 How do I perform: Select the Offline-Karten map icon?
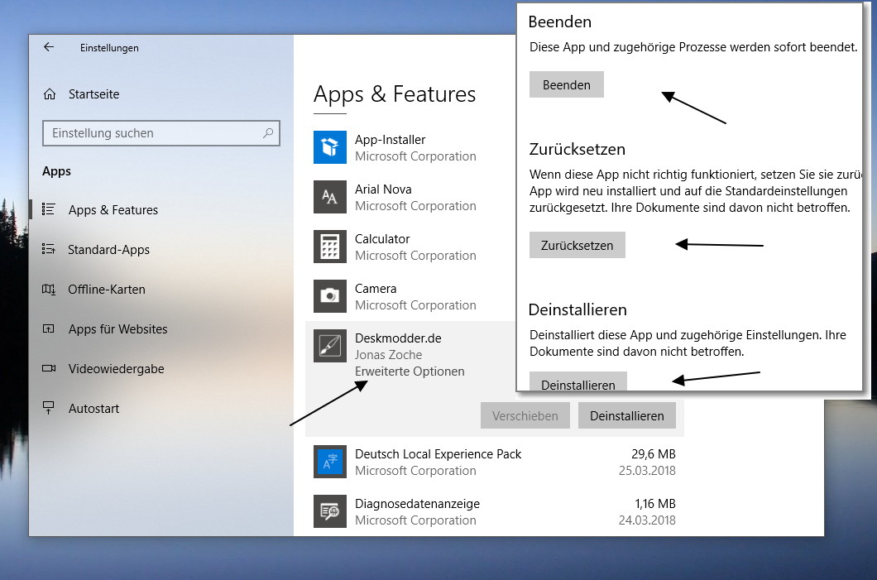pyautogui.click(x=49, y=289)
